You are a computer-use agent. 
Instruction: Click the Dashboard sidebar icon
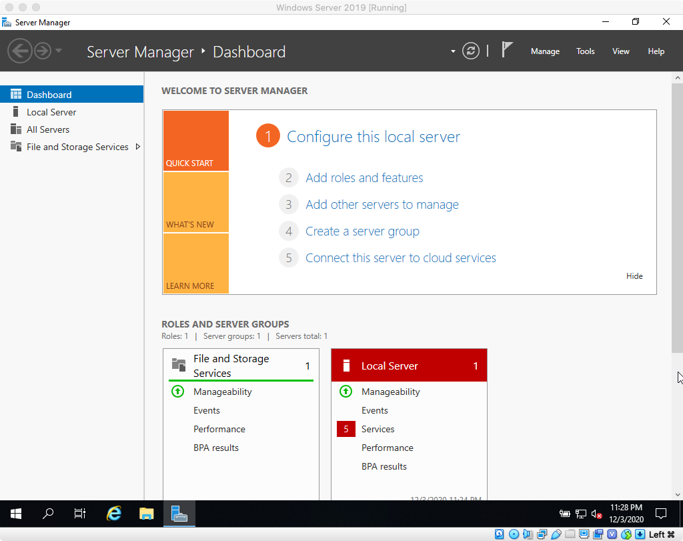pos(16,94)
